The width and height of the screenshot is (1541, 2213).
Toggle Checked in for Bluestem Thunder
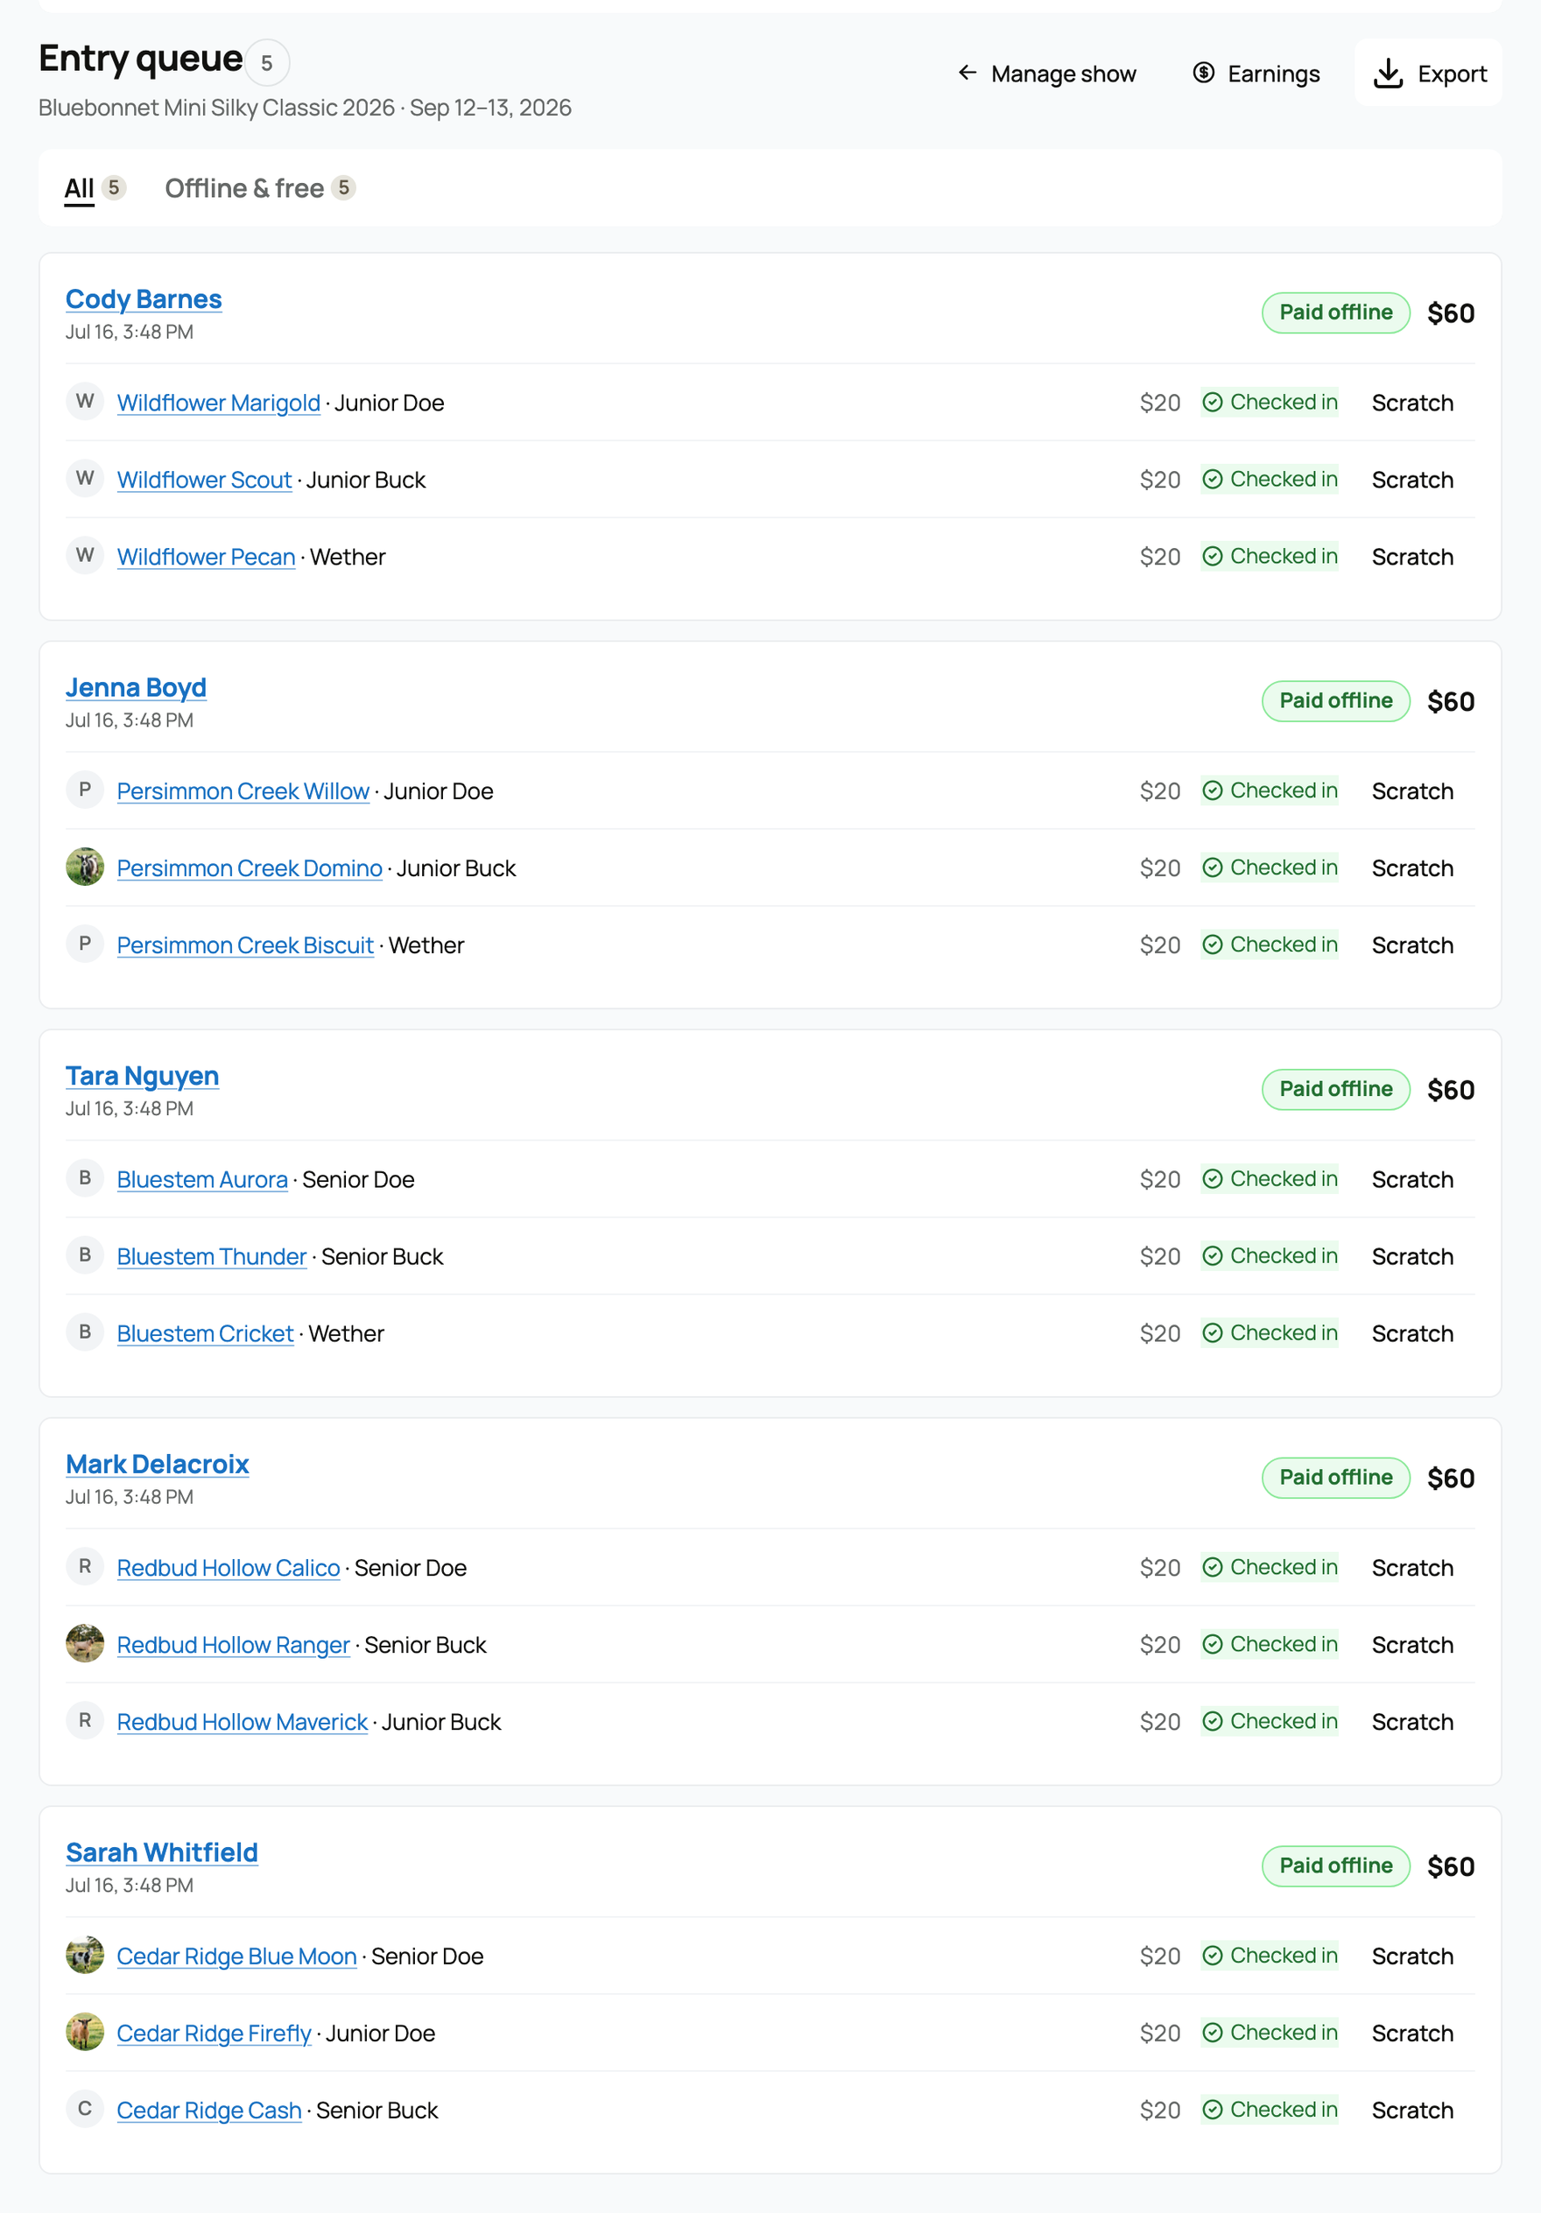tap(1269, 1256)
